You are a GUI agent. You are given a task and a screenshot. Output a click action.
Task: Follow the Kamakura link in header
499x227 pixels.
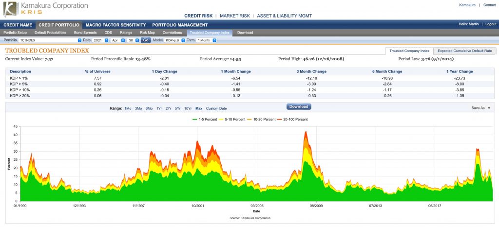pos(467,5)
